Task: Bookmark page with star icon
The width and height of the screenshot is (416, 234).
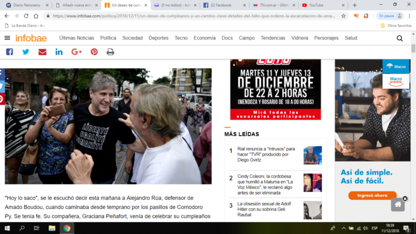Action: [x=343, y=16]
